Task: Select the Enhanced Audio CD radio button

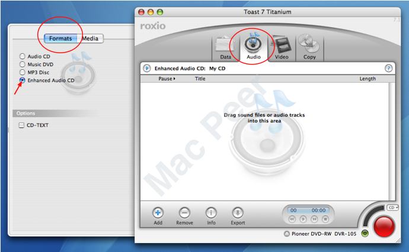Action: pos(22,80)
